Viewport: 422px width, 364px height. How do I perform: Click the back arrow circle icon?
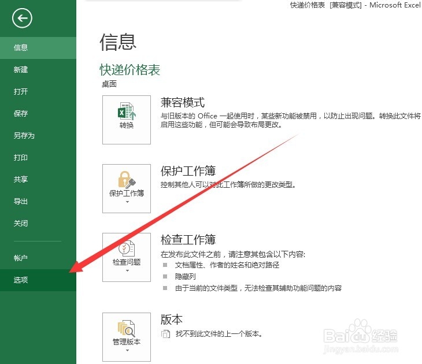coord(22,18)
